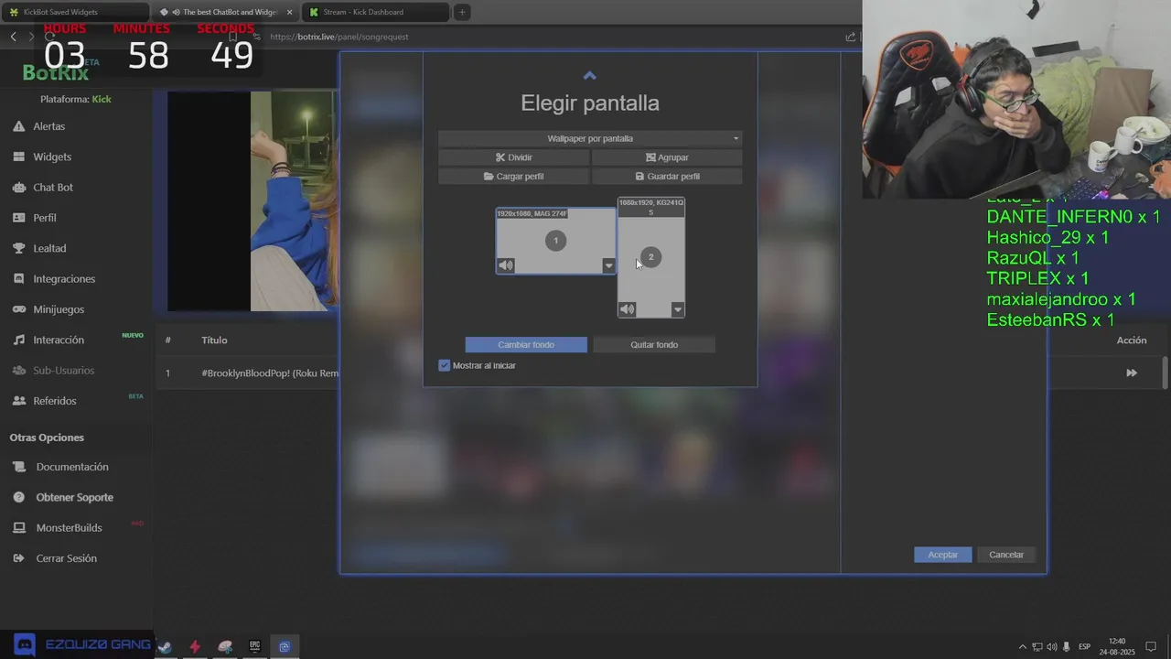Click the share icon near address bar
This screenshot has height=659, width=1171.
coord(851,37)
